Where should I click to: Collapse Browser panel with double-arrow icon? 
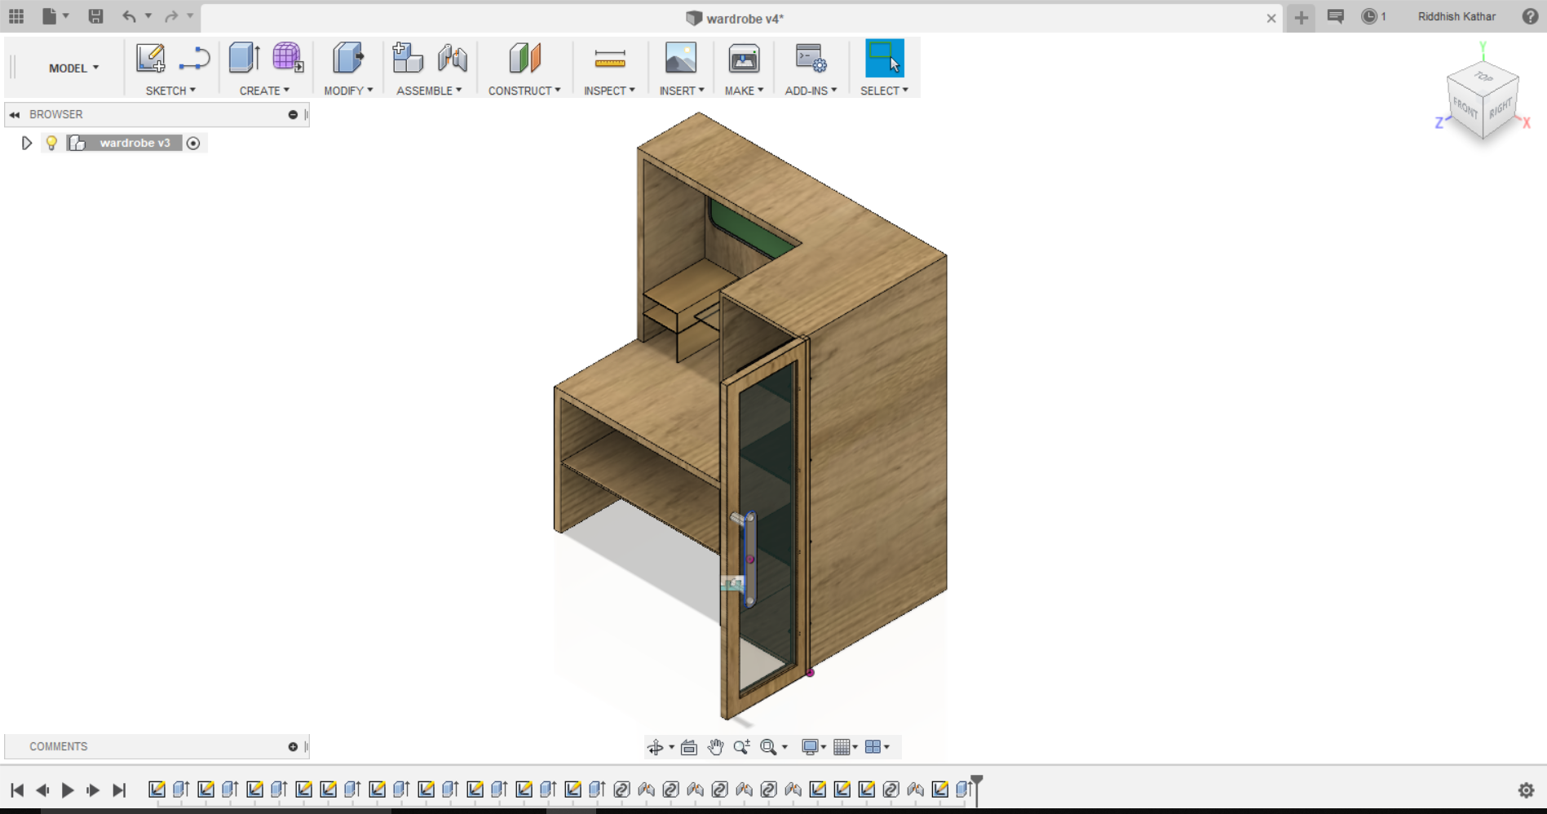point(15,115)
